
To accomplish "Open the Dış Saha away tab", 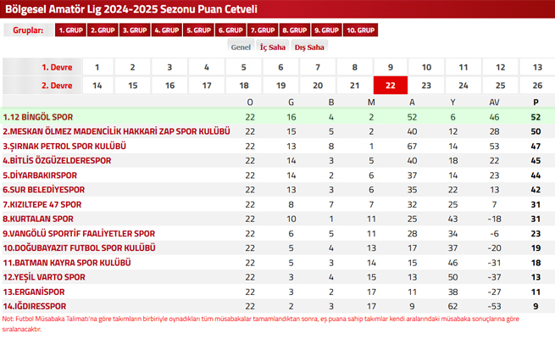I will click(x=309, y=47).
